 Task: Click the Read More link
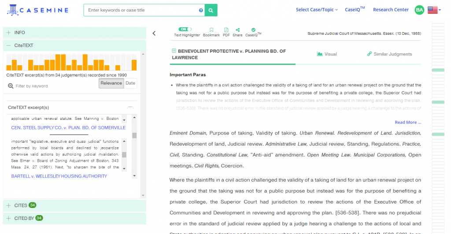408,123
